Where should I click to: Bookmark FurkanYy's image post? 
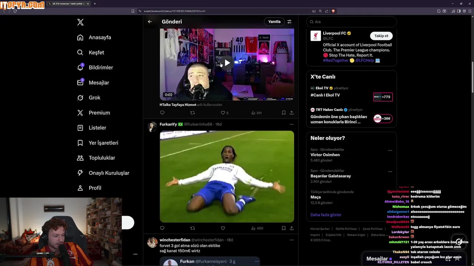coord(284,228)
